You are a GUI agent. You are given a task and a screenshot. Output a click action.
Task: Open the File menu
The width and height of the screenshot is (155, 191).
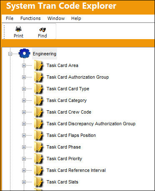pyautogui.click(x=10, y=18)
